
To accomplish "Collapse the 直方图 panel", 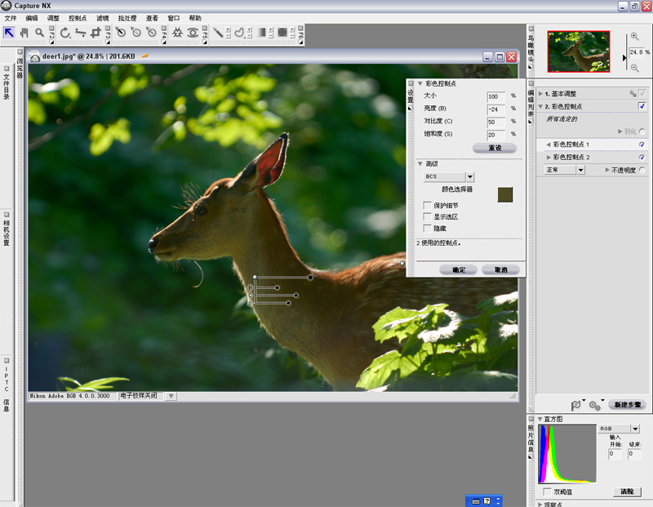I will click(x=540, y=419).
